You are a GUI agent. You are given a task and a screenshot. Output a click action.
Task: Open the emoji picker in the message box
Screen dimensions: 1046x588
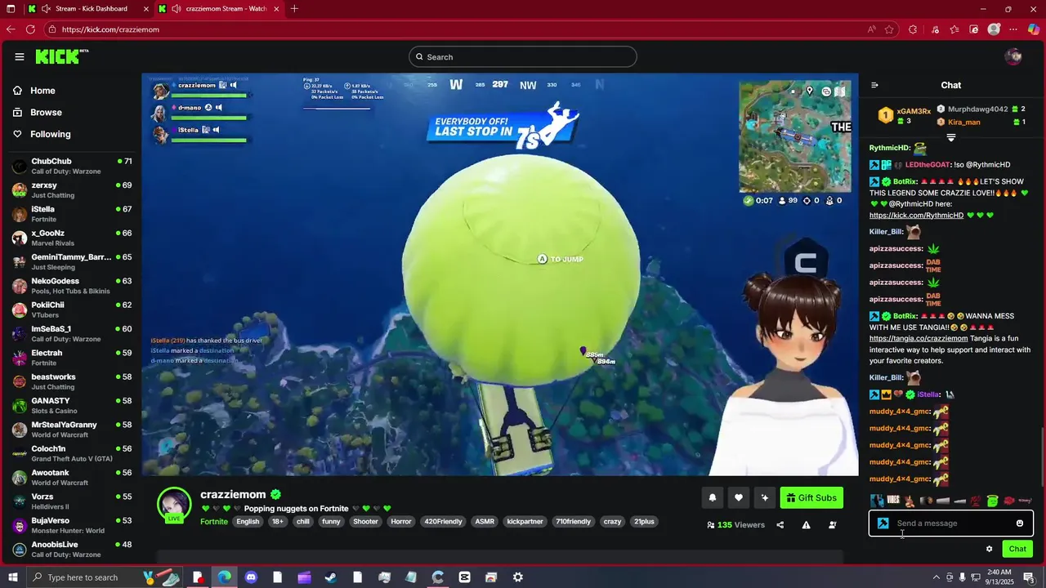pyautogui.click(x=1020, y=523)
